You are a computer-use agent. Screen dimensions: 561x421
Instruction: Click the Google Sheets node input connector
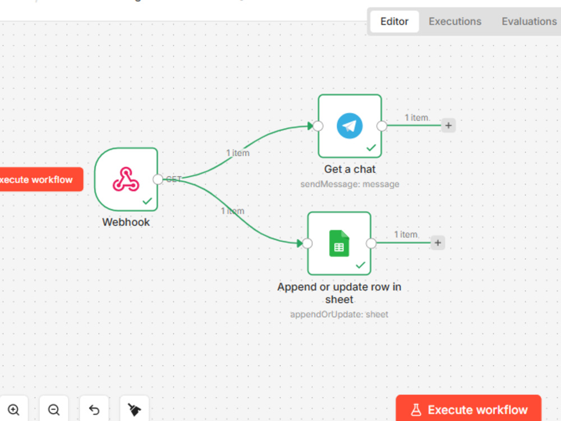point(307,244)
